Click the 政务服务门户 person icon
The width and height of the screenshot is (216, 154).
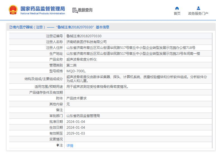tap(198, 8)
